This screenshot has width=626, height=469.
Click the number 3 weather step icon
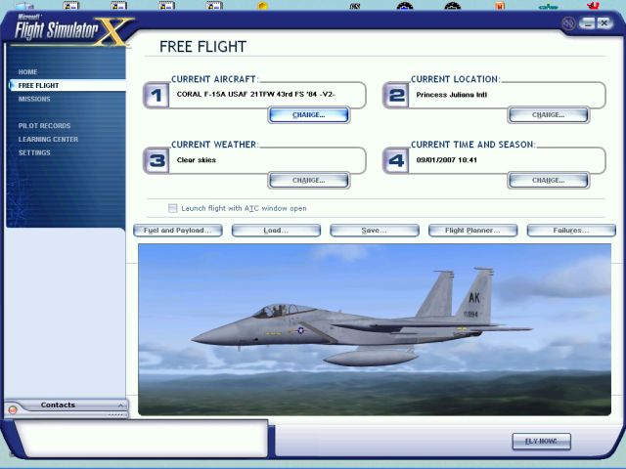click(x=156, y=160)
